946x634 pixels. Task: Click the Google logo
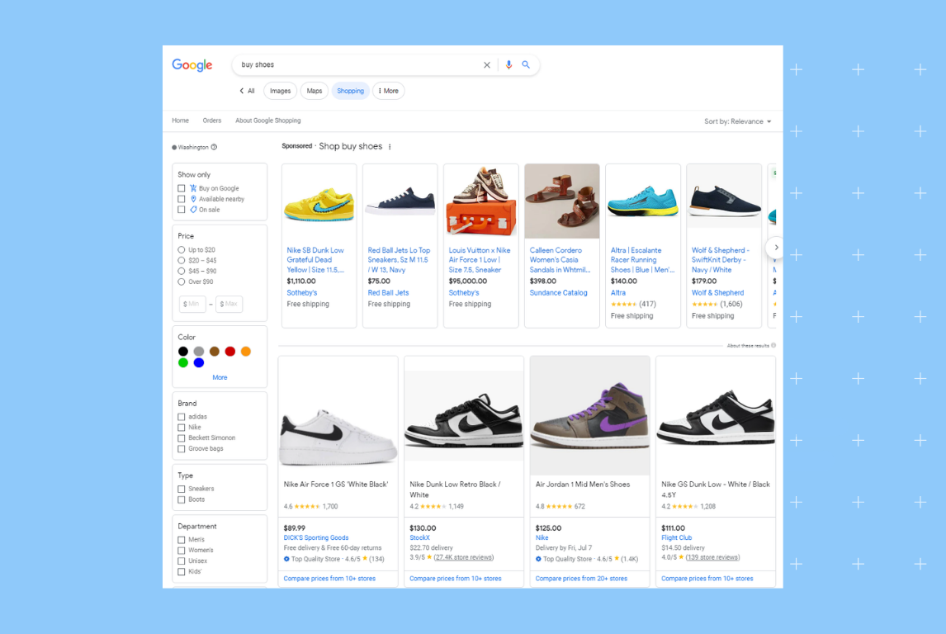pyautogui.click(x=192, y=65)
